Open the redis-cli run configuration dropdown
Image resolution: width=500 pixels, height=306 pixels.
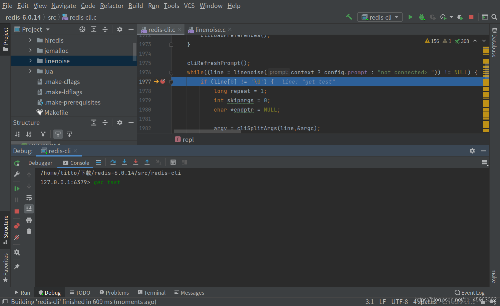coord(380,17)
